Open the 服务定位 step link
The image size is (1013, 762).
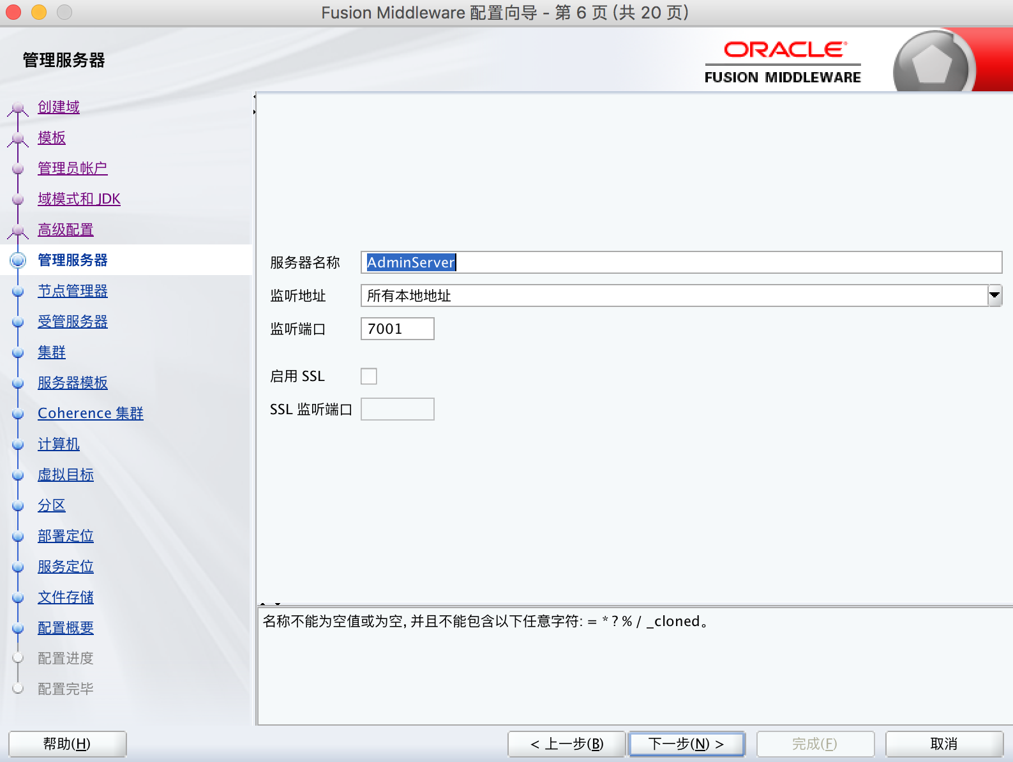click(66, 567)
